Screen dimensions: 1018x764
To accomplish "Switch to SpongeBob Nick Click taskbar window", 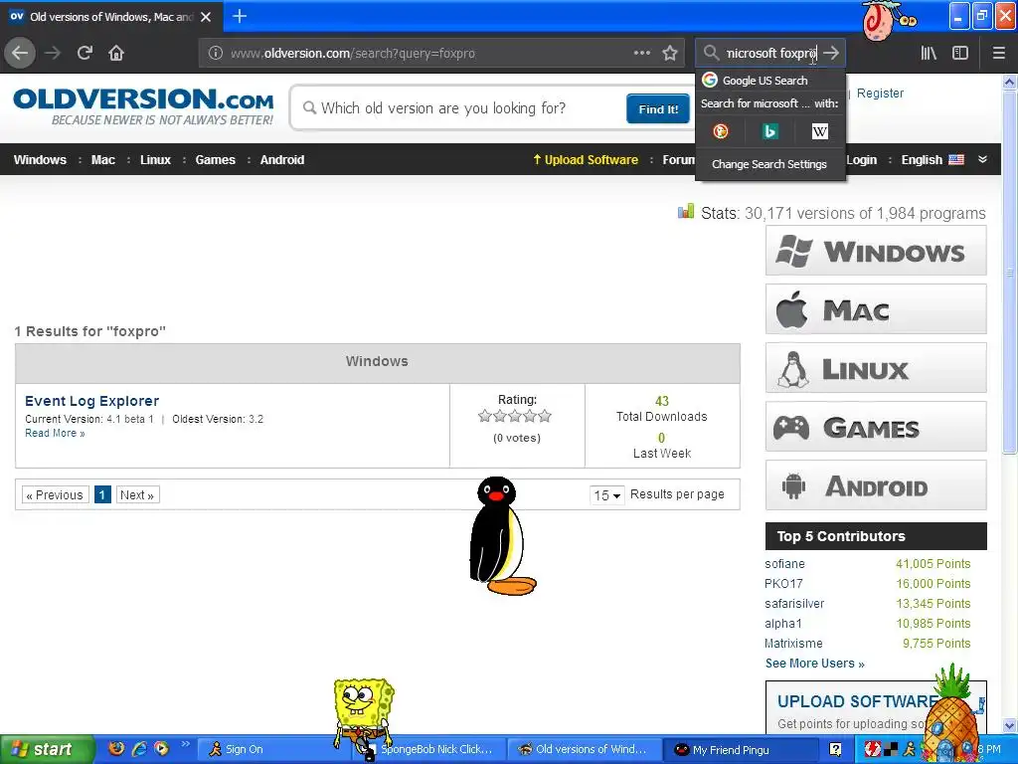I will (428, 750).
